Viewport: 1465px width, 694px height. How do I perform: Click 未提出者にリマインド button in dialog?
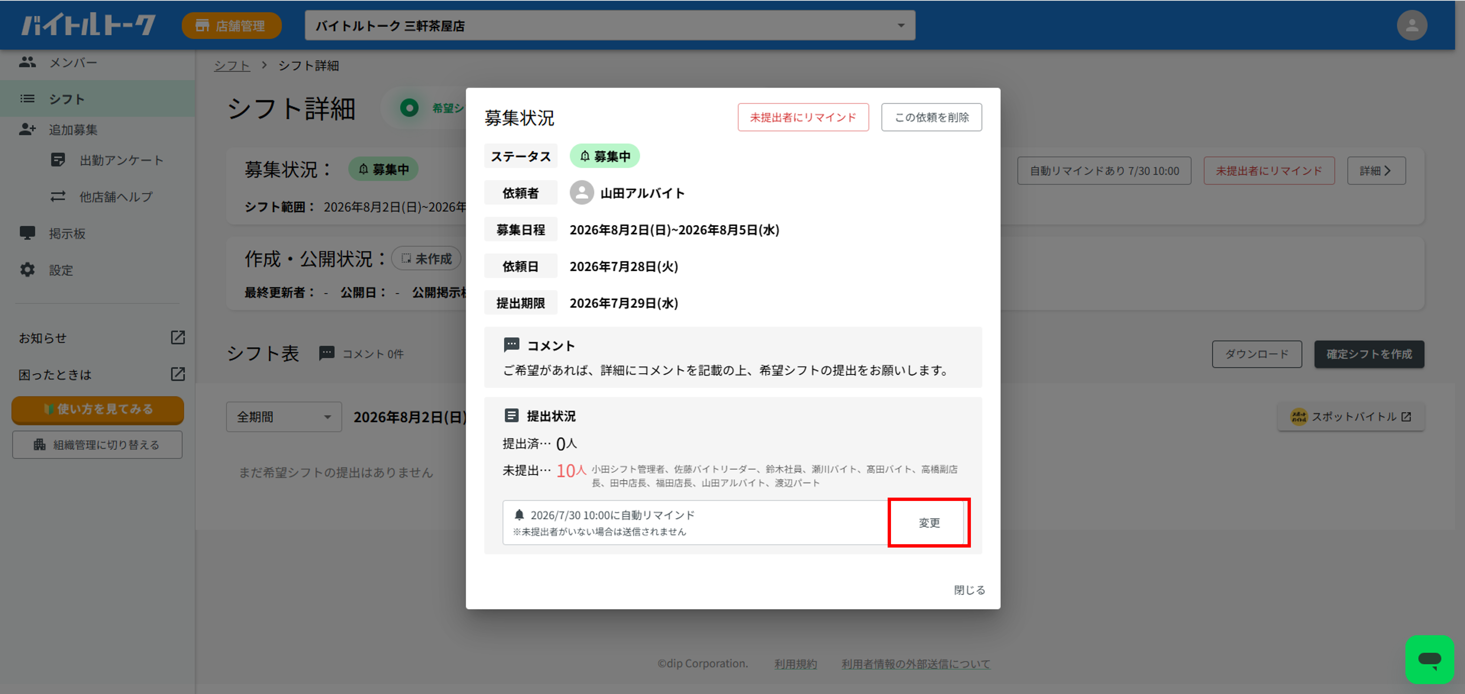point(803,117)
